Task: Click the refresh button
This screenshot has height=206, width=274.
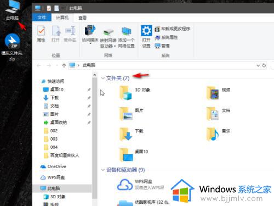Action: click(264, 65)
